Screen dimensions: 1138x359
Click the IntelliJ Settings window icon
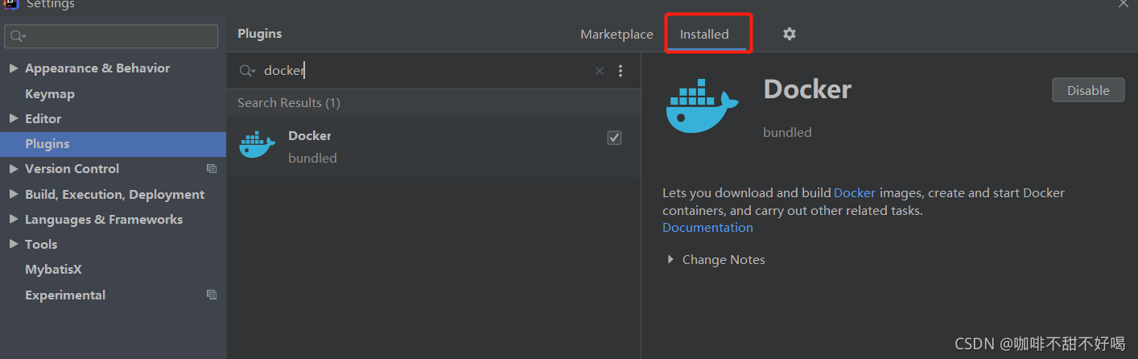[x=10, y=3]
